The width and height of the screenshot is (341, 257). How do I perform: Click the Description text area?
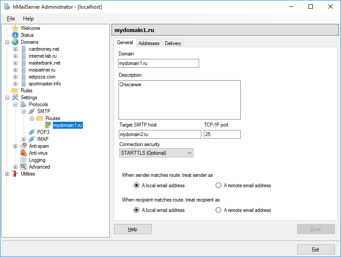click(x=180, y=100)
